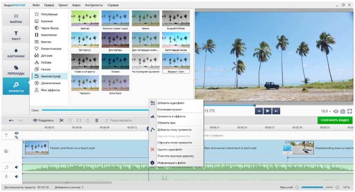
Task: Switch to the Текст section
Action: pyautogui.click(x=16, y=36)
